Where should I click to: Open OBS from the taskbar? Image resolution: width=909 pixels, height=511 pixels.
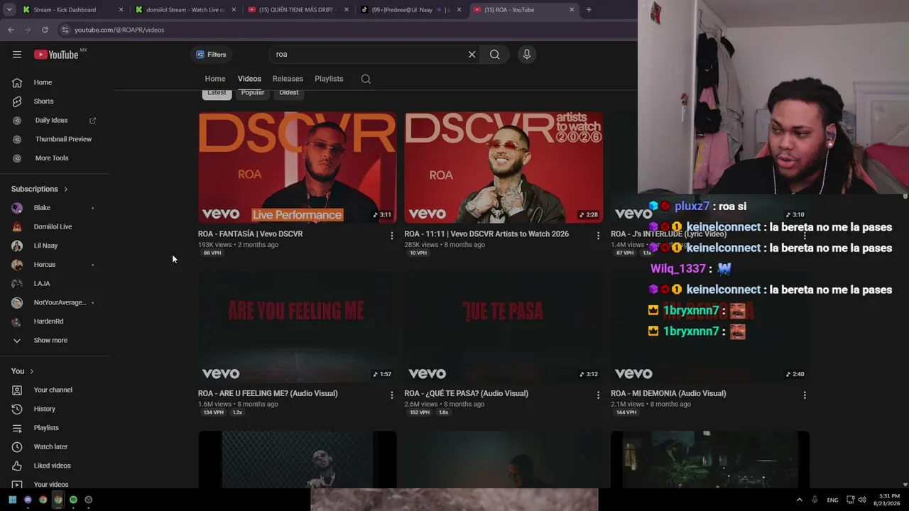(88, 500)
